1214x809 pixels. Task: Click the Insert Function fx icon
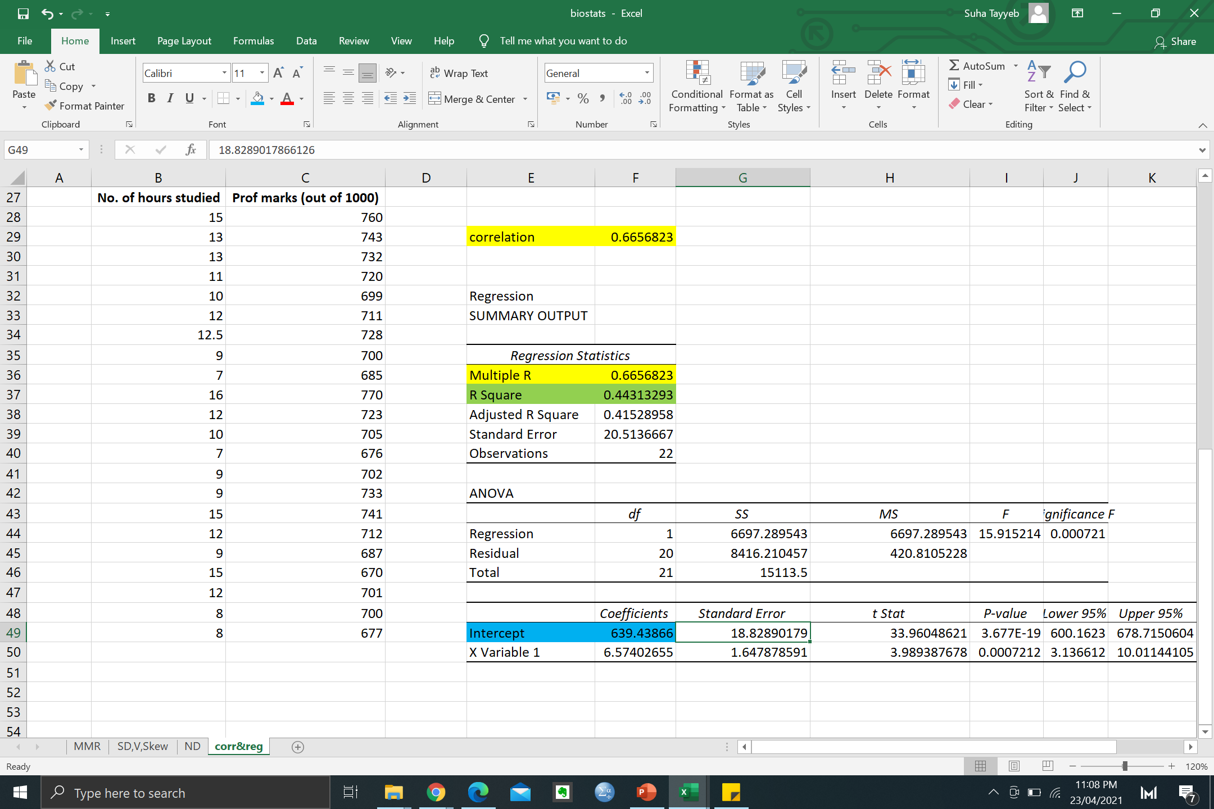191,149
